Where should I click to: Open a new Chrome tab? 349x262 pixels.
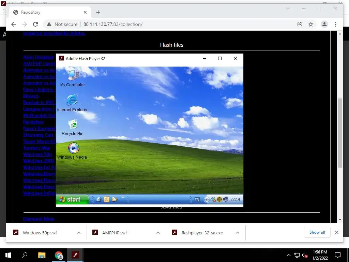98,12
